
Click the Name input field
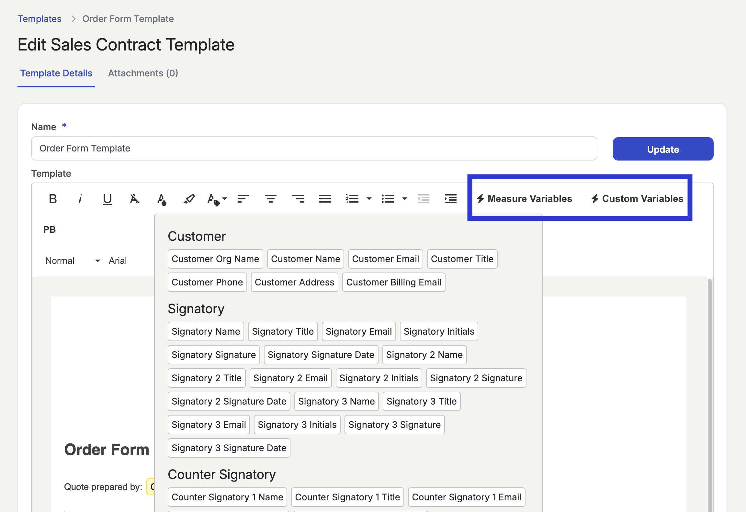point(314,148)
